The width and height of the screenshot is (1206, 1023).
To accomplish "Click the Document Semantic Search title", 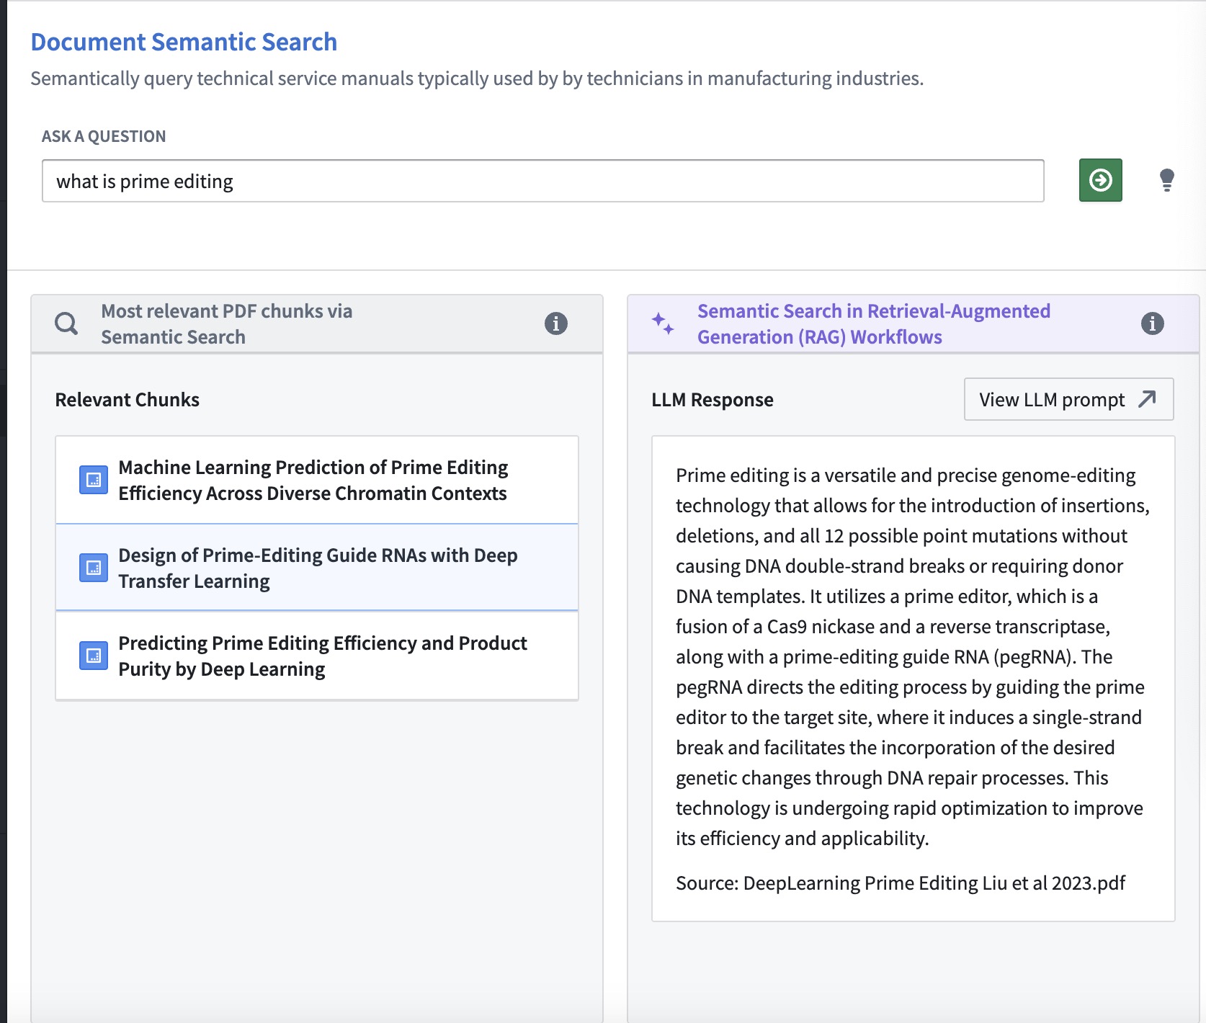I will point(184,42).
